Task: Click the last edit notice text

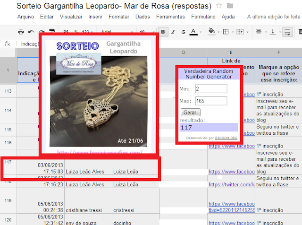Action: pyautogui.click(x=274, y=17)
